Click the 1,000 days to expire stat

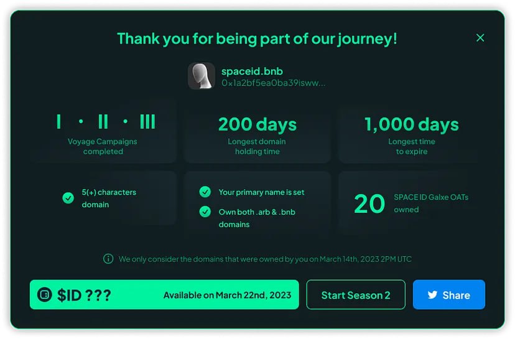point(411,124)
